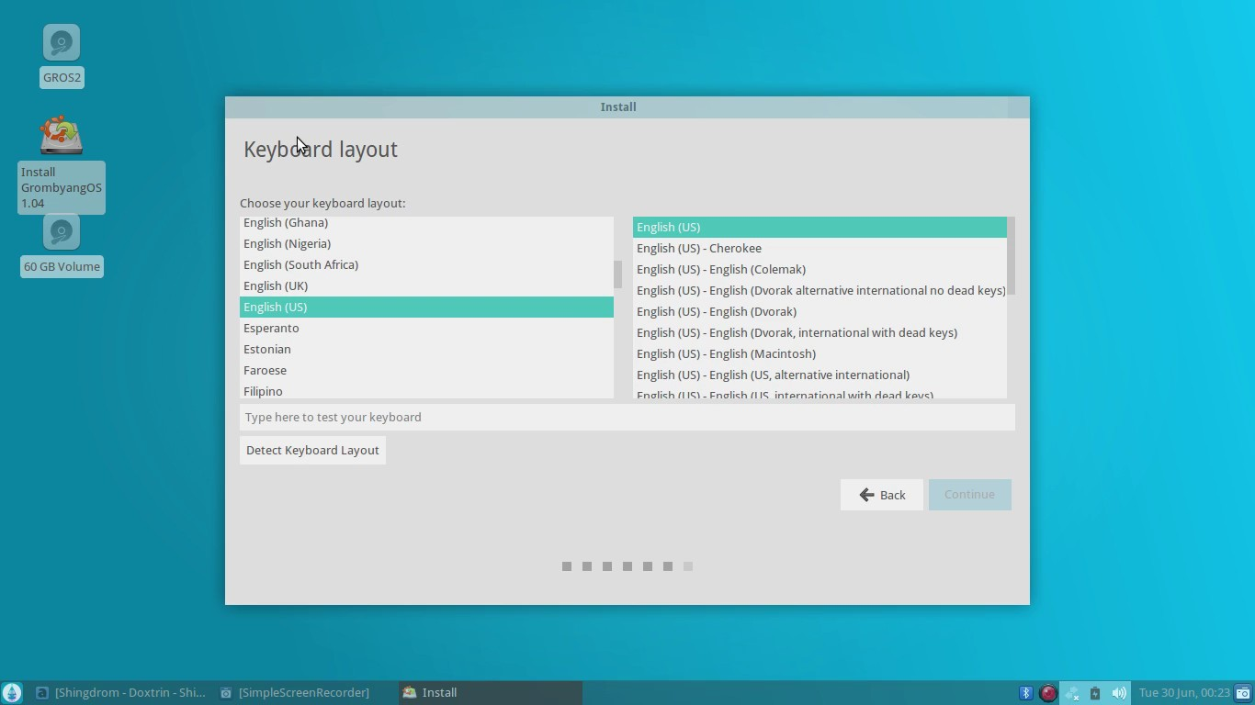Screen dimensions: 1255x705
Task: Select English (Nigeria) in the layout list
Action: pos(426,244)
